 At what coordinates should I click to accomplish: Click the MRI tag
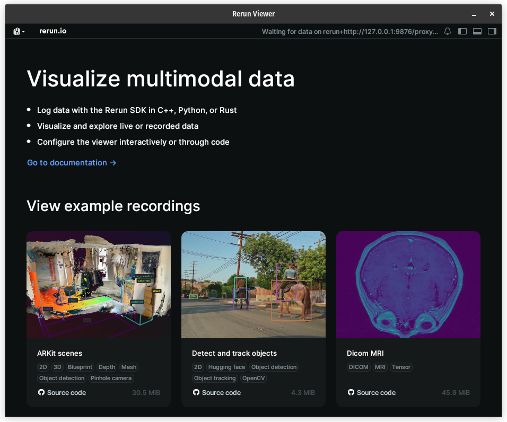click(x=380, y=367)
